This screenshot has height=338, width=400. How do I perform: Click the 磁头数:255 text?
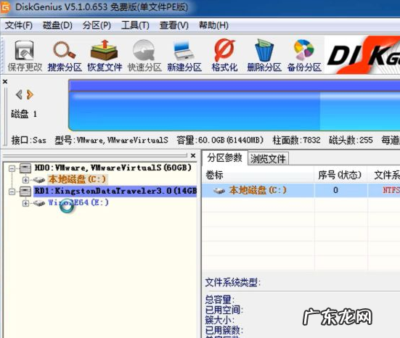point(351,140)
